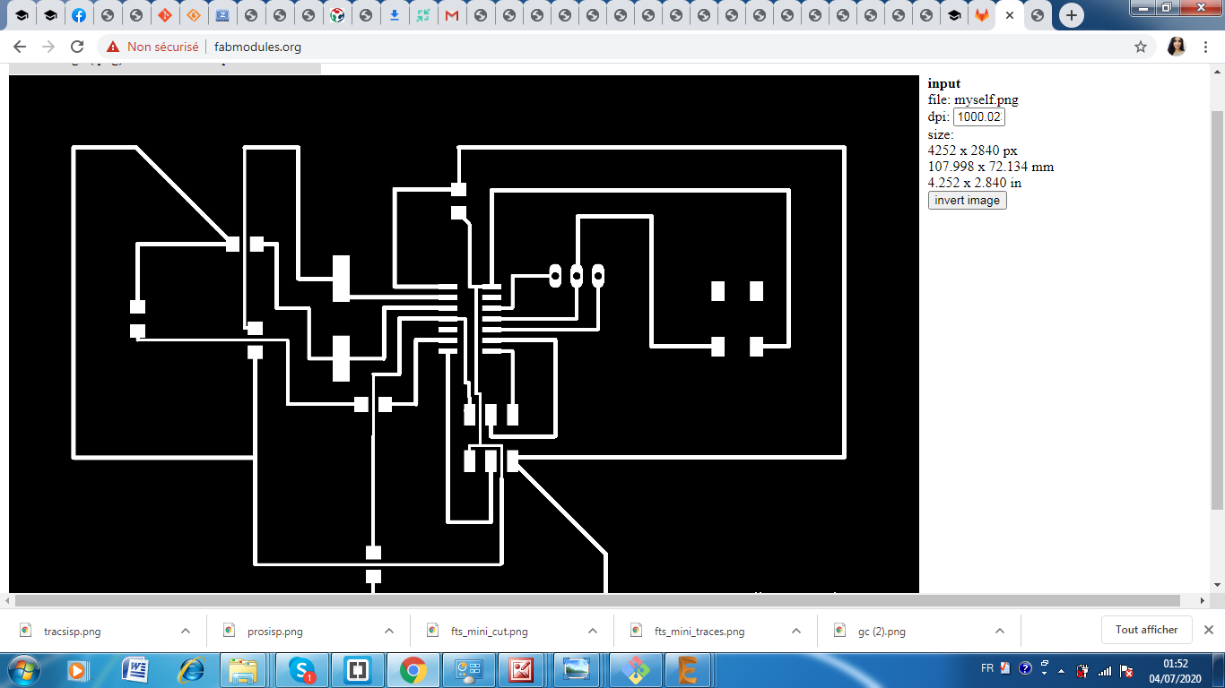Switch to the Facebook tab
This screenshot has height=688, width=1225.
tap(79, 15)
